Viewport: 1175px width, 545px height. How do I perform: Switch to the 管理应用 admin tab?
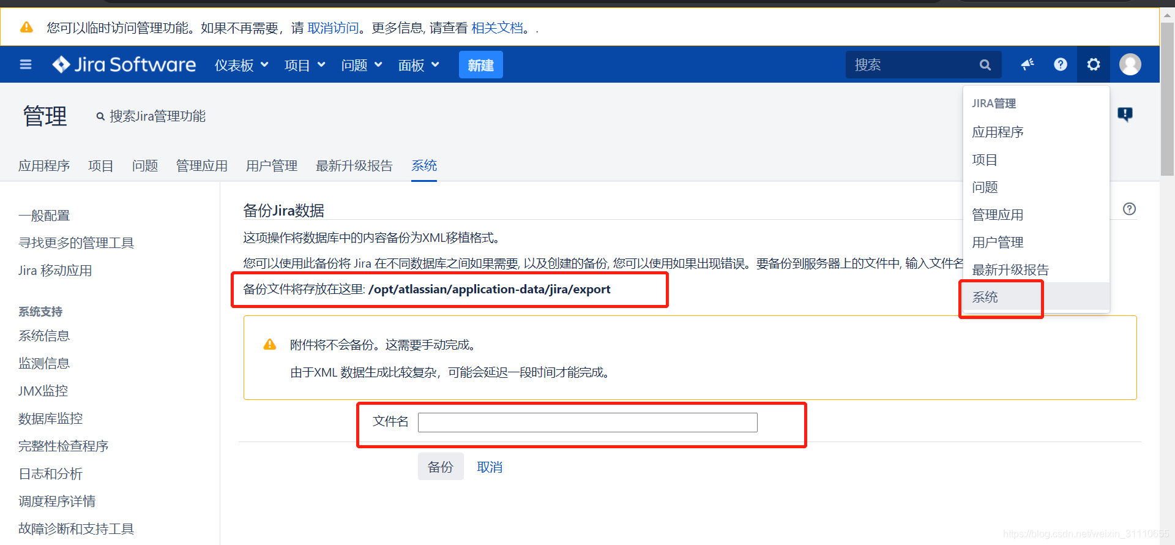pos(202,166)
